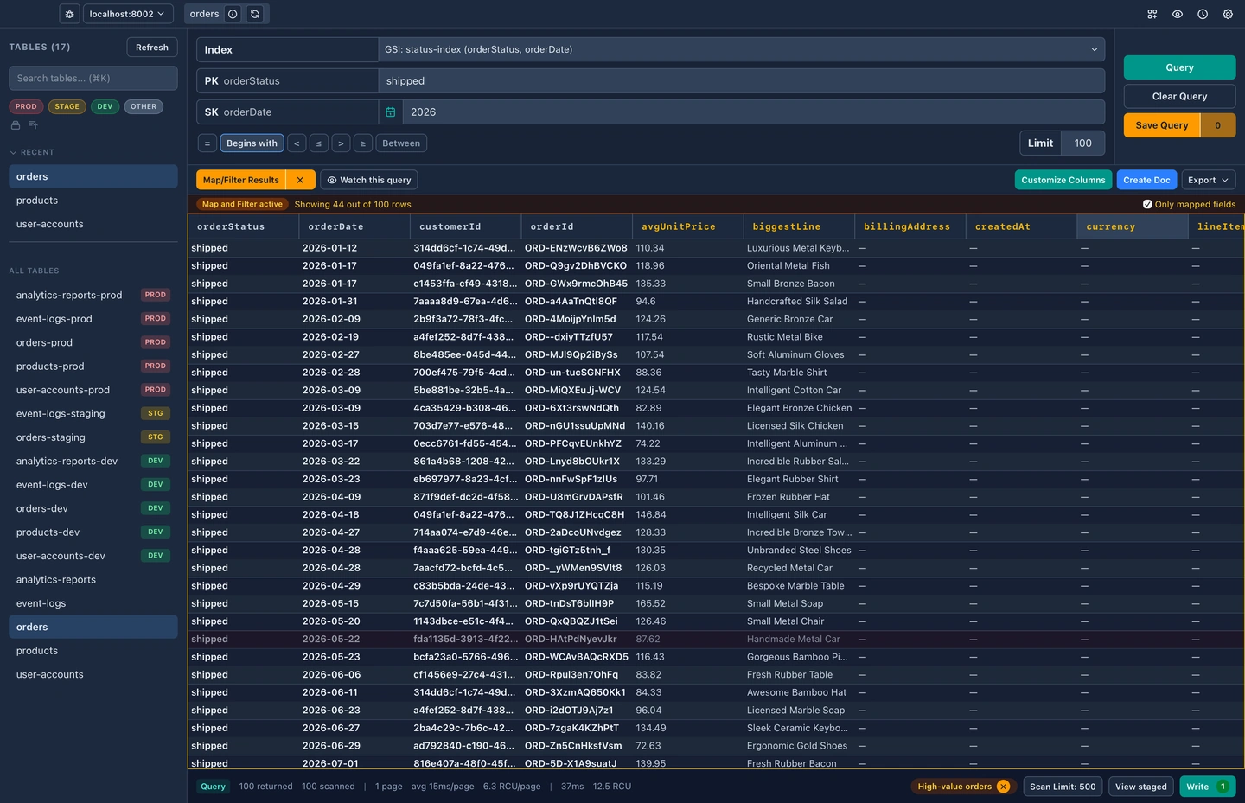Open View staged changes
The width and height of the screenshot is (1245, 803).
pos(1140,787)
